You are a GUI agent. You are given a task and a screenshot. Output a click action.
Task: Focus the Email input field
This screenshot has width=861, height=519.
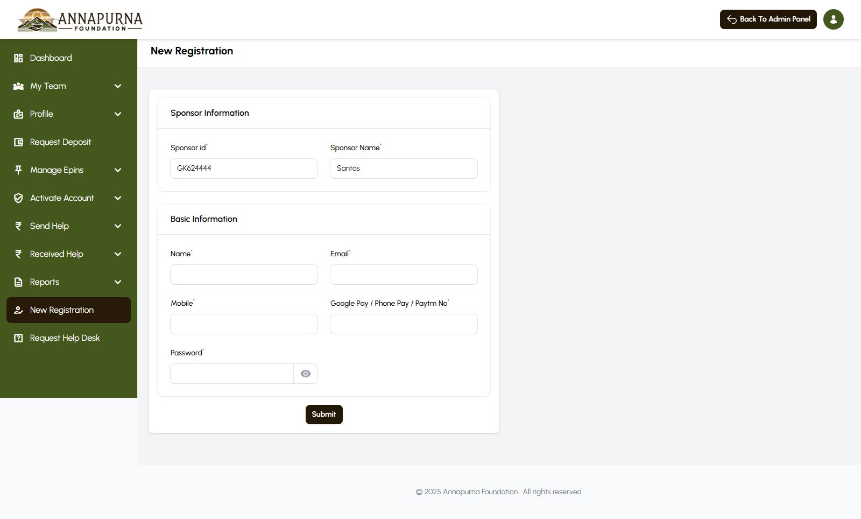pos(404,275)
